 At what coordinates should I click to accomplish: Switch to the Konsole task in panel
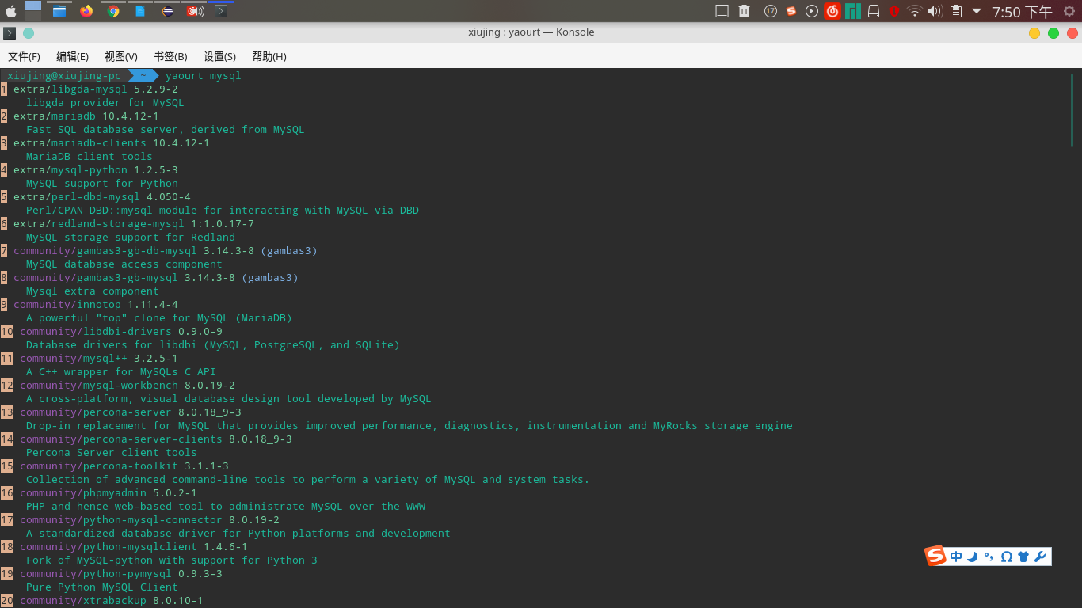[x=221, y=11]
